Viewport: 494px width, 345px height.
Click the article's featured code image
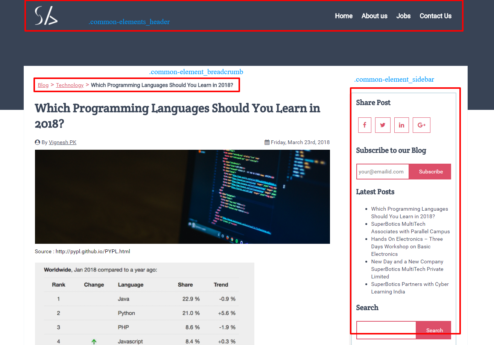(182, 196)
